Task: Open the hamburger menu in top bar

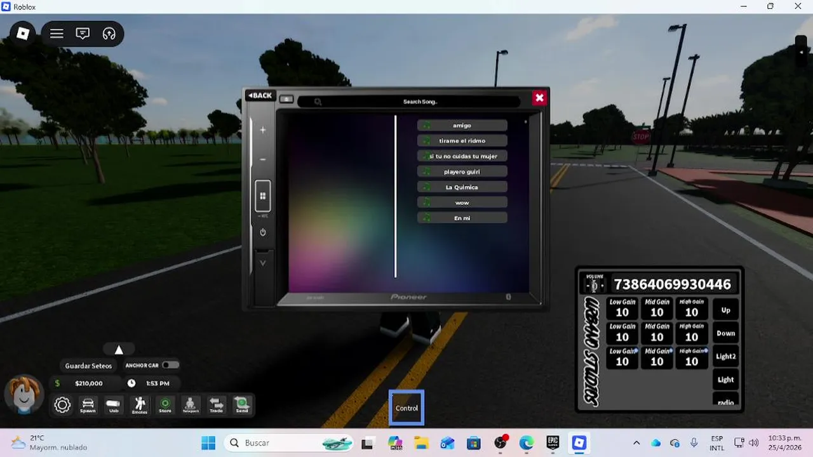Action: (x=57, y=34)
